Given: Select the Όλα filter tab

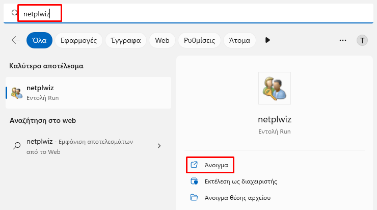Looking at the screenshot, I should click(x=39, y=40).
